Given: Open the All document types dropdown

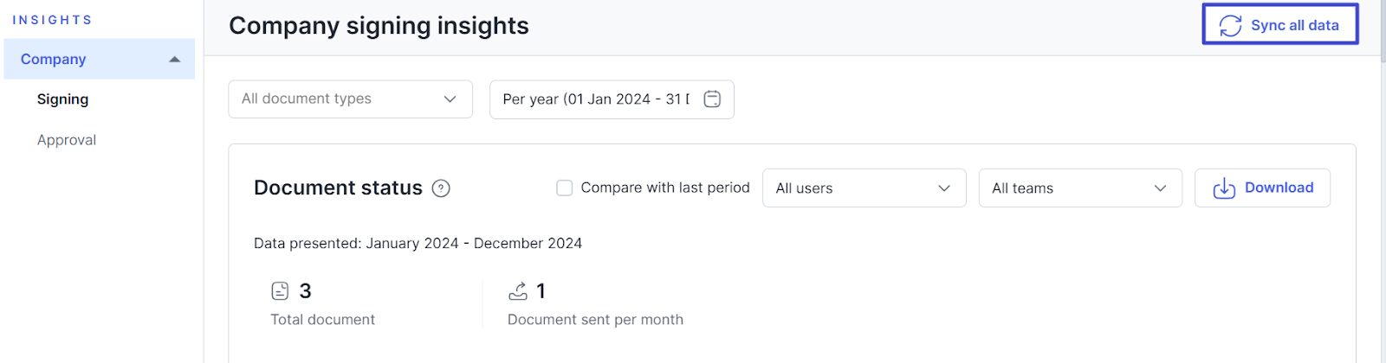Looking at the screenshot, I should (350, 99).
